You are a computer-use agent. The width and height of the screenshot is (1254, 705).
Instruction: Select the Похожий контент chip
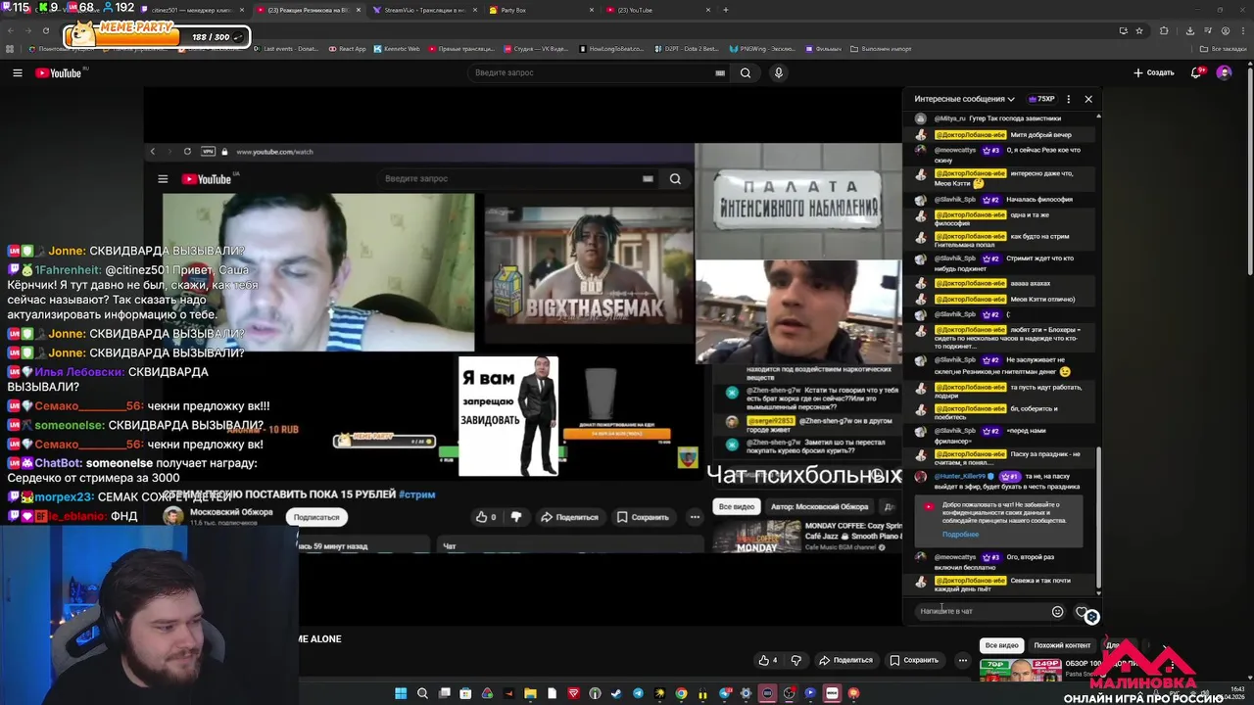(1062, 645)
